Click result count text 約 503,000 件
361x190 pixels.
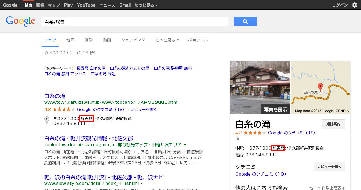(59, 53)
